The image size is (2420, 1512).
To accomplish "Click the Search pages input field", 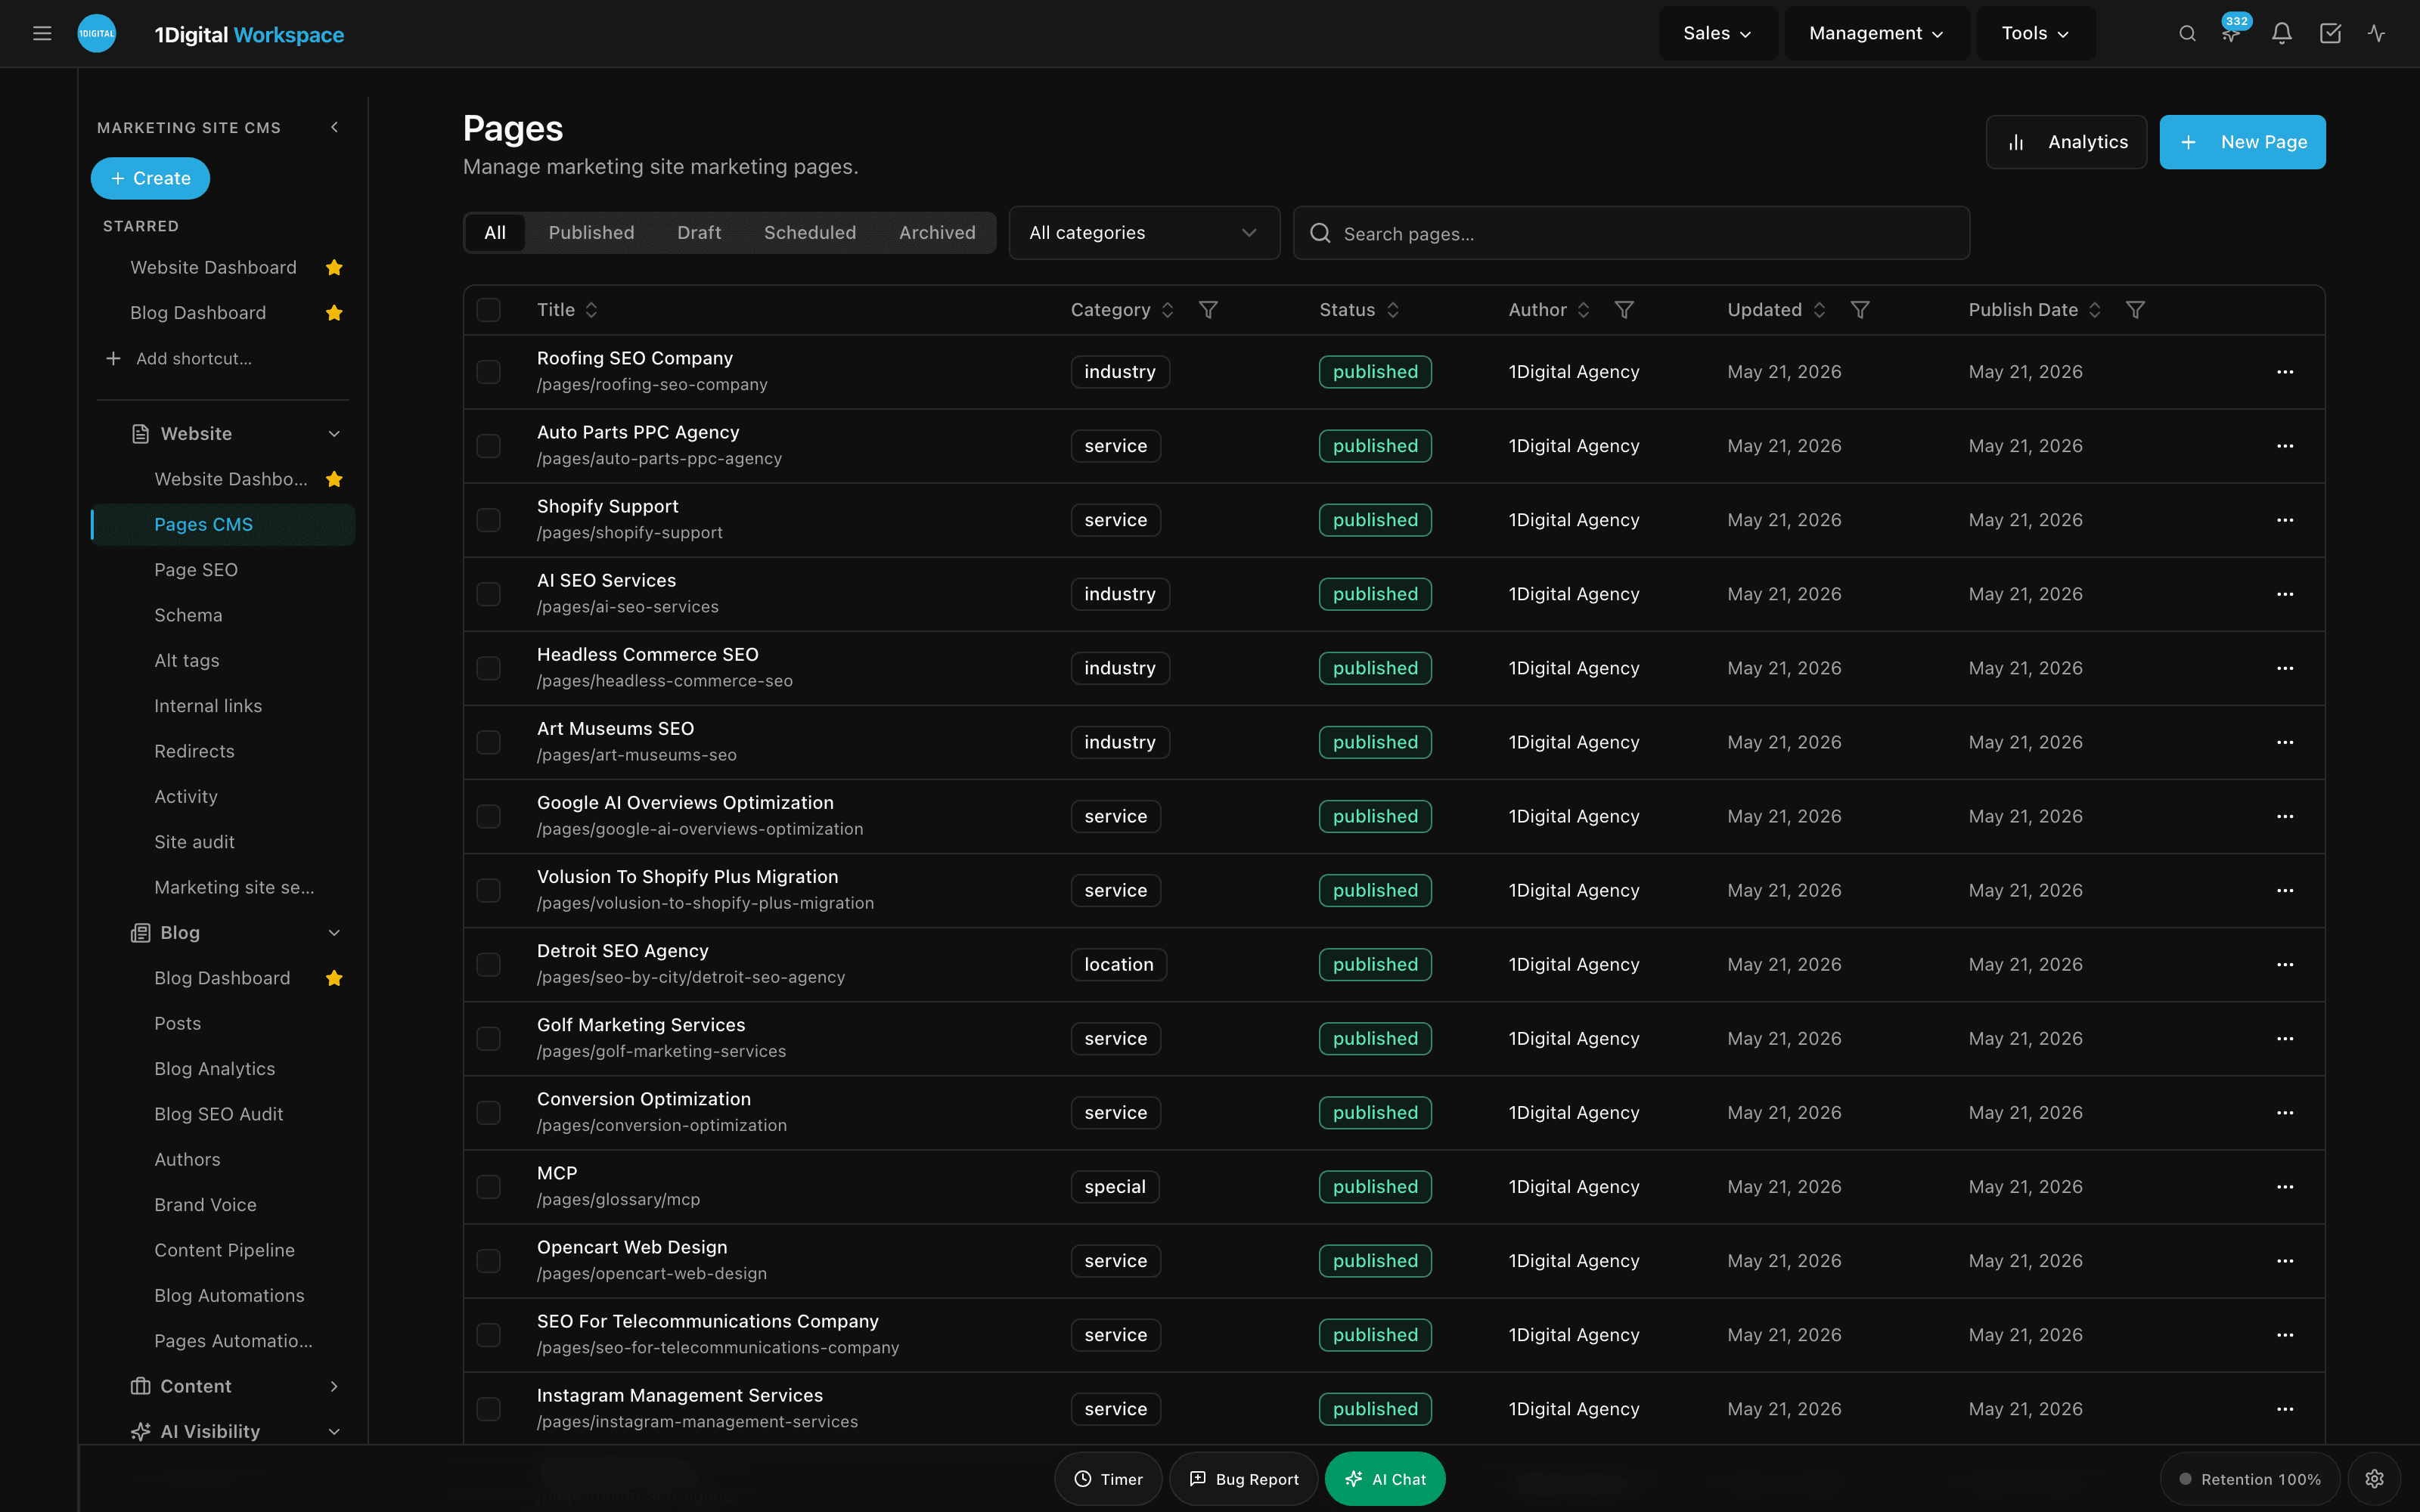I will (x=1631, y=233).
